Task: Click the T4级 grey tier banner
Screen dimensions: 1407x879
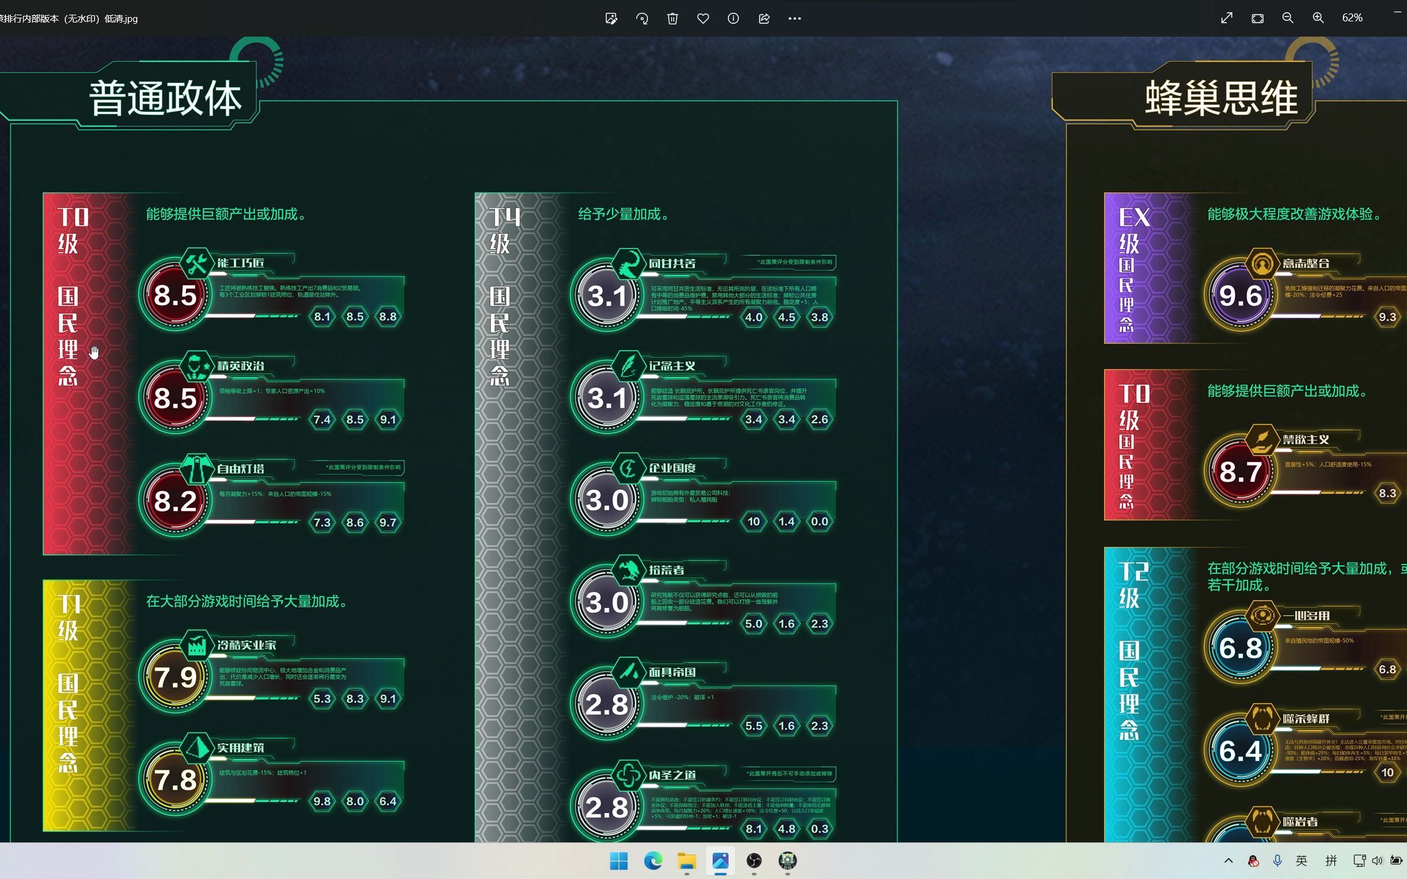Action: coord(522,518)
